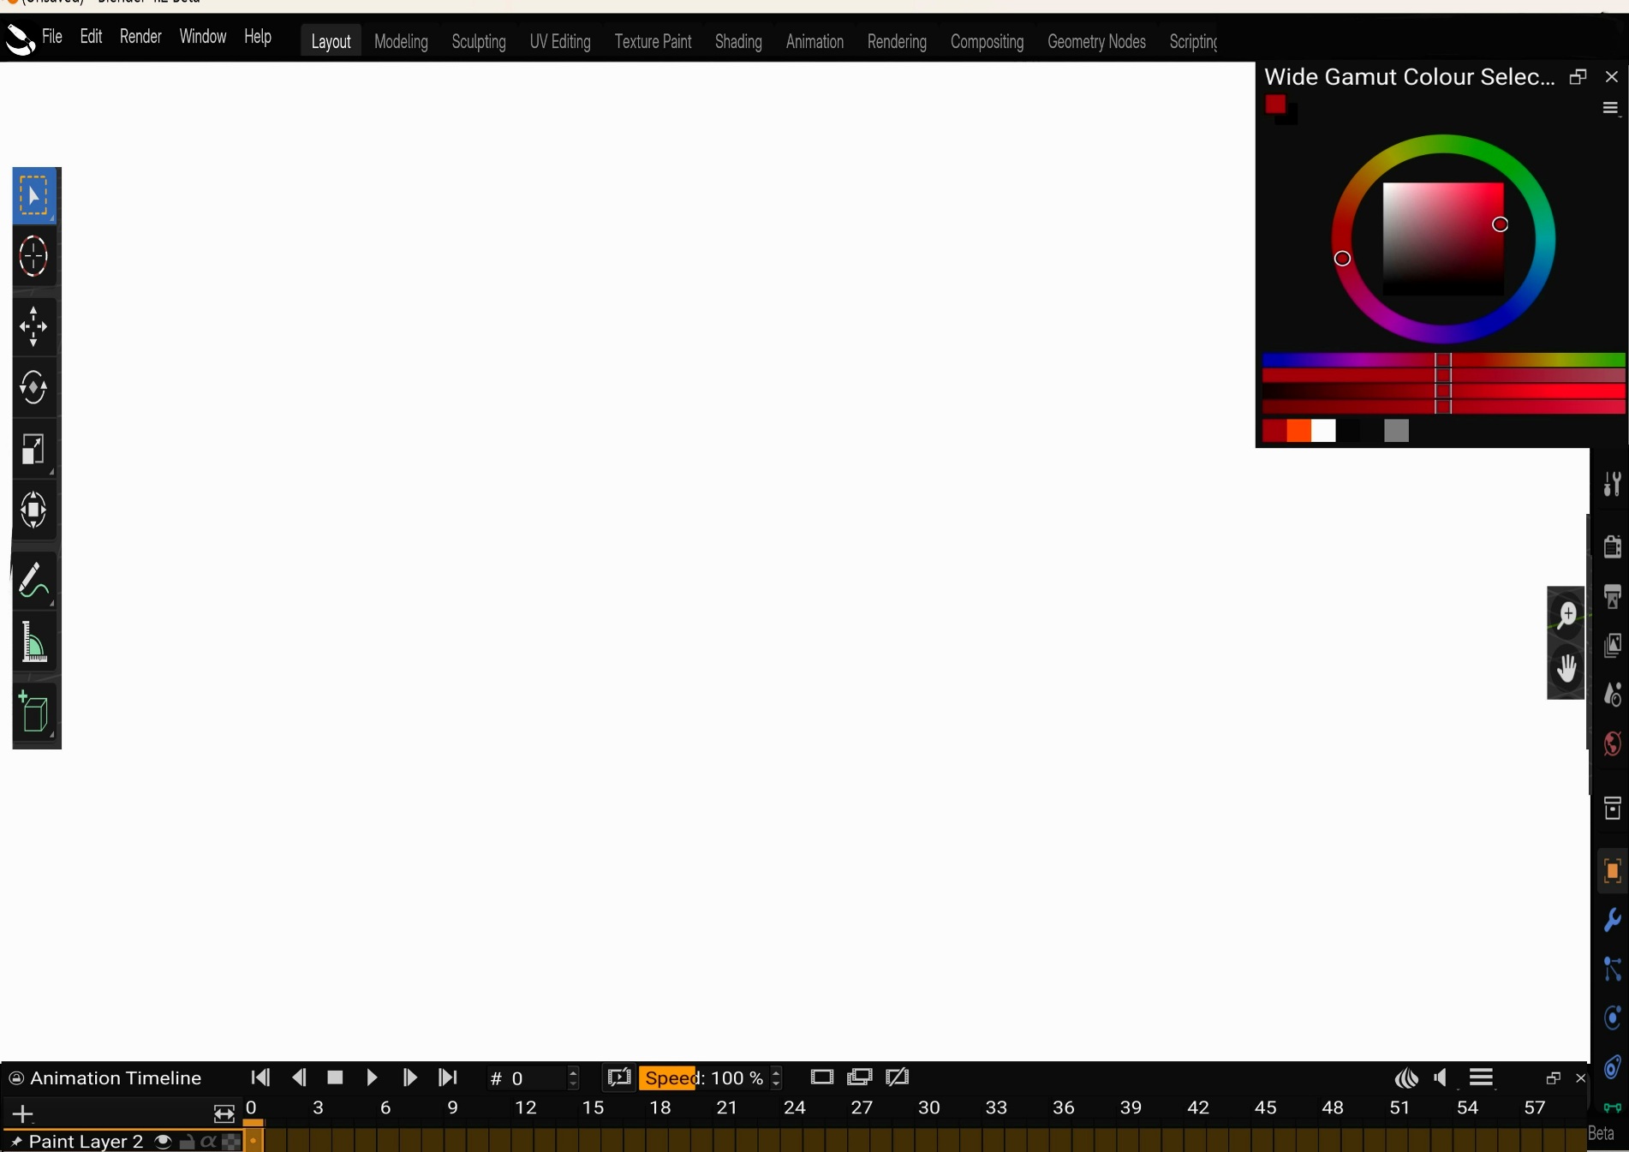Toggle the crossed-out frame icon in timeline

897,1077
